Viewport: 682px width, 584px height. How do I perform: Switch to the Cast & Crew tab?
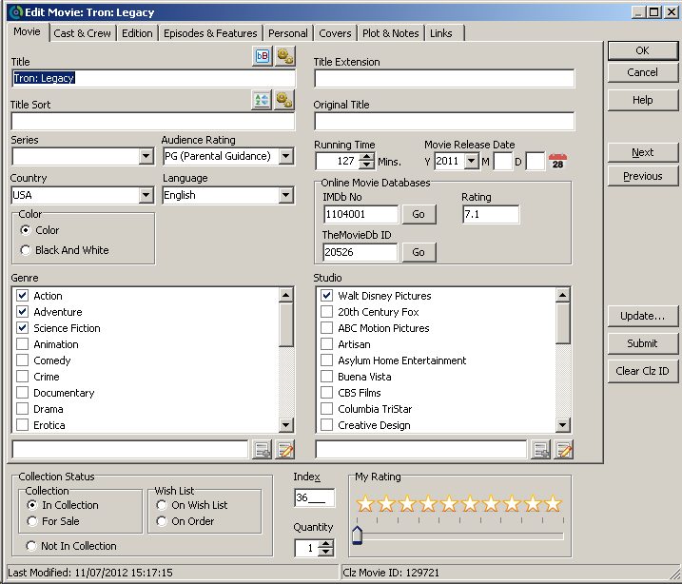pyautogui.click(x=82, y=33)
